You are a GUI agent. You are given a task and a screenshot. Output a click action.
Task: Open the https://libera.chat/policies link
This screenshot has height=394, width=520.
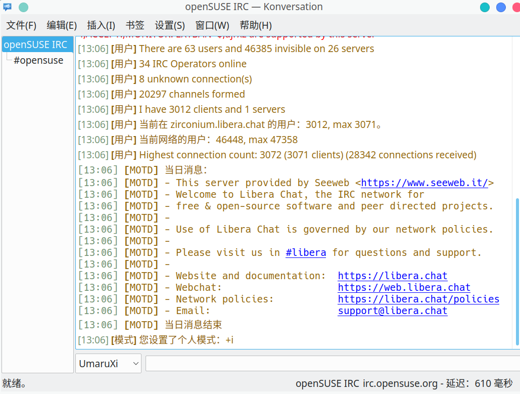418,299
